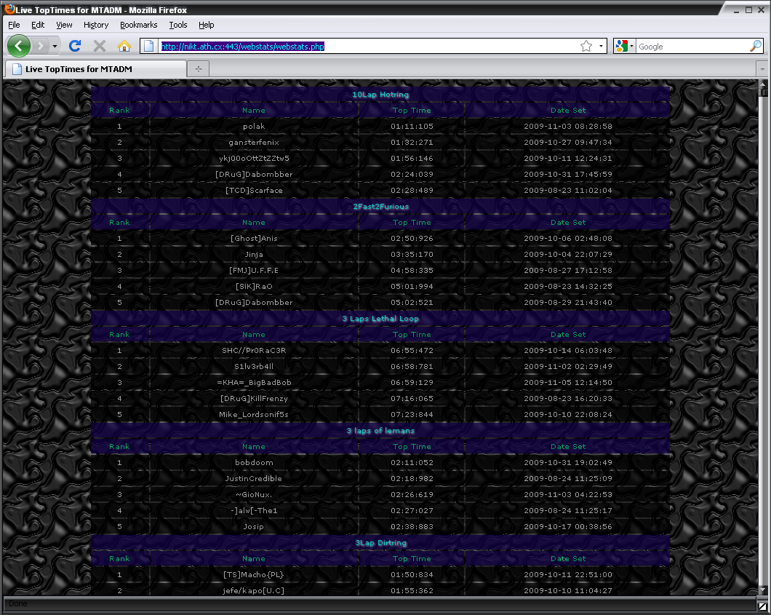Go to the Home page
Viewport: 771px width, 615px height.
124,46
